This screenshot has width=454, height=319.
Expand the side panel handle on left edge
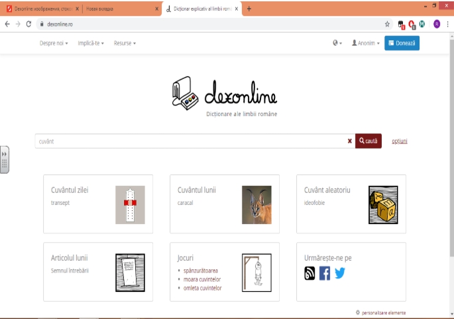click(5, 159)
